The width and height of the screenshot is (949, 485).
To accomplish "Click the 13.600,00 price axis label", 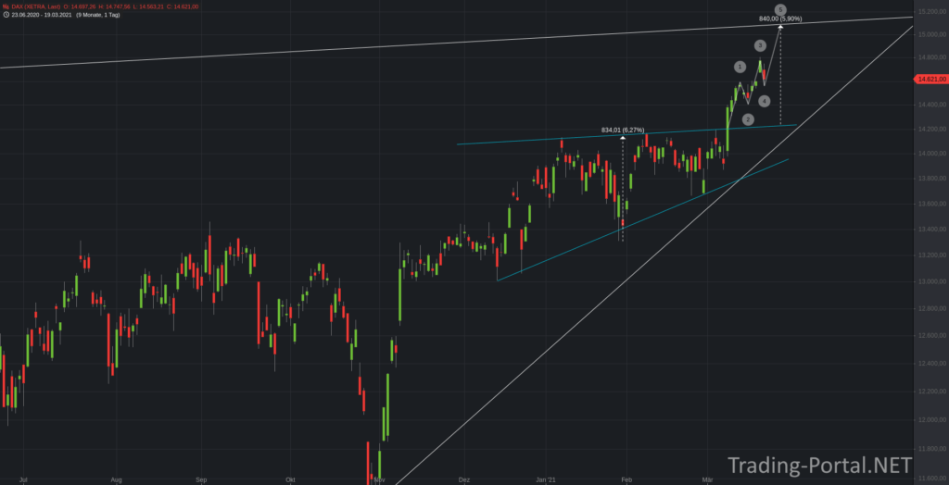I will point(934,204).
